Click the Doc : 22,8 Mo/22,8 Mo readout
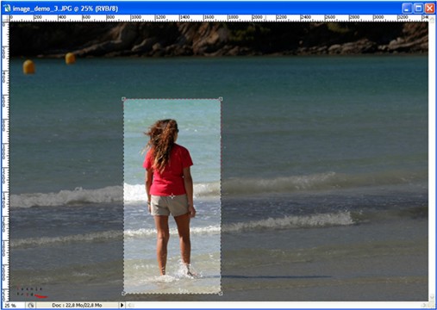Image resolution: width=437 pixels, height=310 pixels. tap(77, 305)
